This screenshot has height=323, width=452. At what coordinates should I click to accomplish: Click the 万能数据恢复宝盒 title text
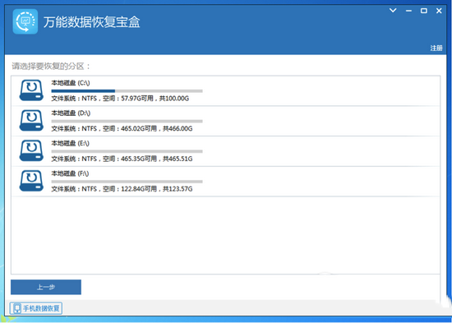click(x=92, y=22)
